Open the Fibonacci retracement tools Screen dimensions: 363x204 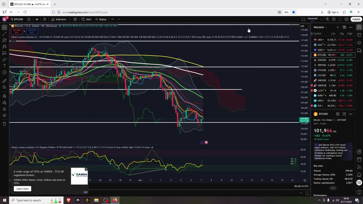[4, 40]
